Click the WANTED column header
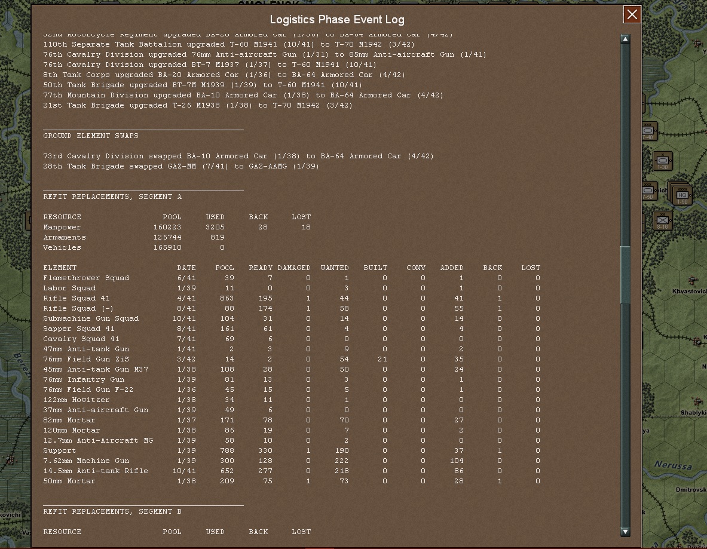Screen dimensions: 707x549 pyautogui.click(x=335, y=268)
